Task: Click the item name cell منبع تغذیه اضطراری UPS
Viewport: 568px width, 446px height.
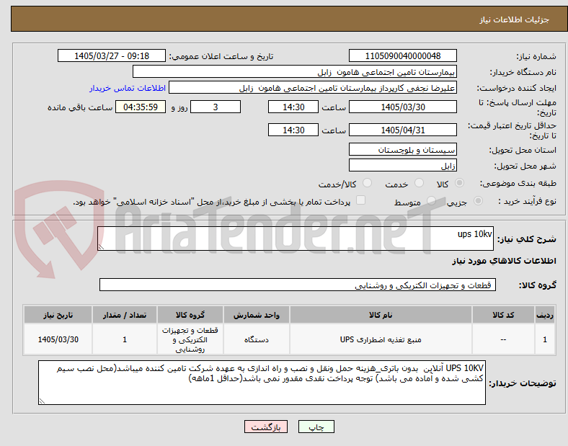Action: pyautogui.click(x=381, y=339)
